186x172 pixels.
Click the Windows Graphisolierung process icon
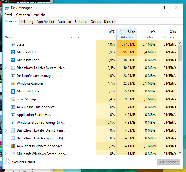pos(13,123)
